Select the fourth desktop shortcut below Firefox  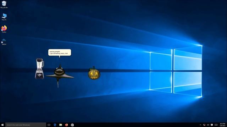click(x=4, y=42)
